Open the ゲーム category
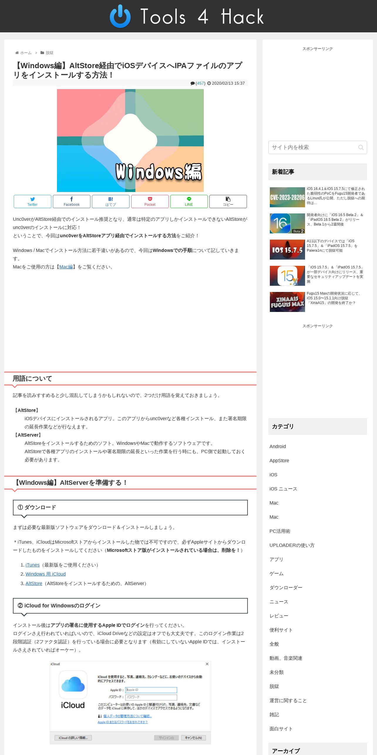Image resolution: width=377 pixels, height=755 pixels. tap(277, 573)
